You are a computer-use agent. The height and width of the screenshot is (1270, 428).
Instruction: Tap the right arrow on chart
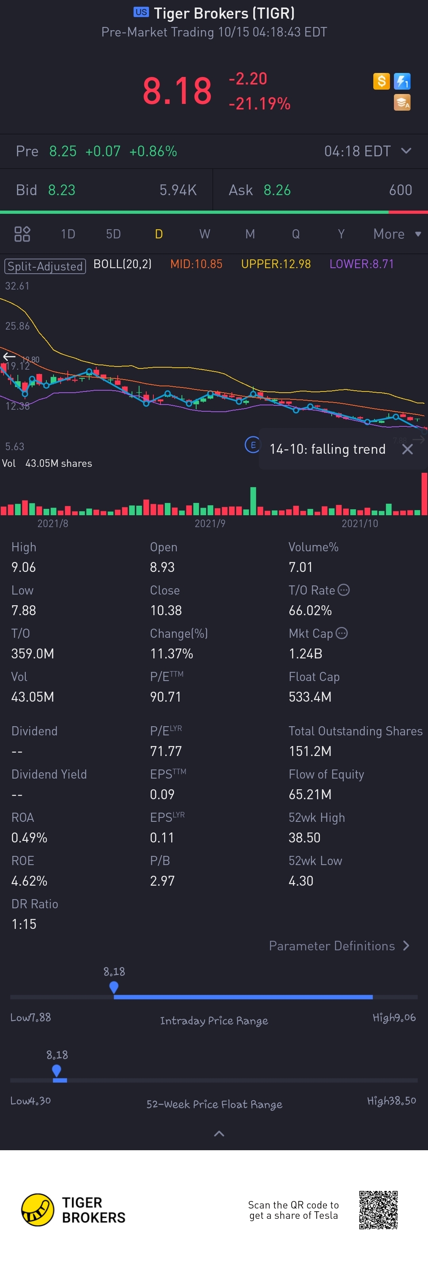(418, 439)
